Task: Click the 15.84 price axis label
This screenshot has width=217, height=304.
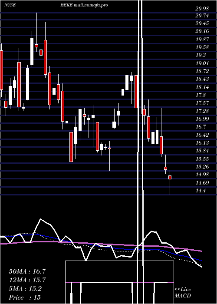Action: [202, 151]
